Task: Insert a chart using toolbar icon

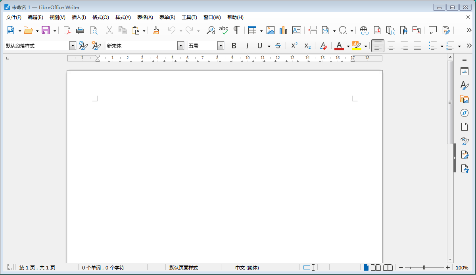Action: (283, 30)
